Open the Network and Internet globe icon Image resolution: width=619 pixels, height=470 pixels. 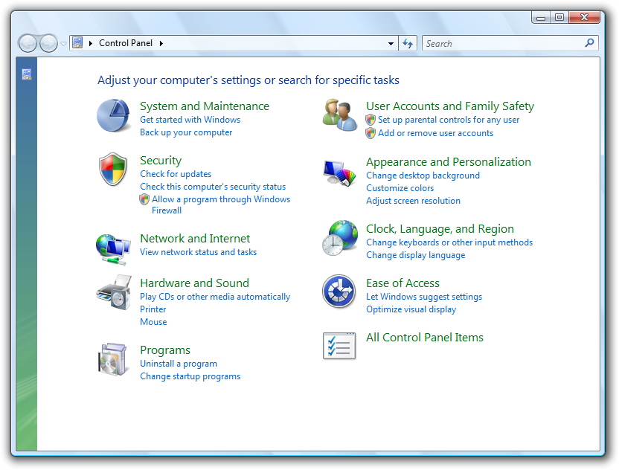click(113, 249)
